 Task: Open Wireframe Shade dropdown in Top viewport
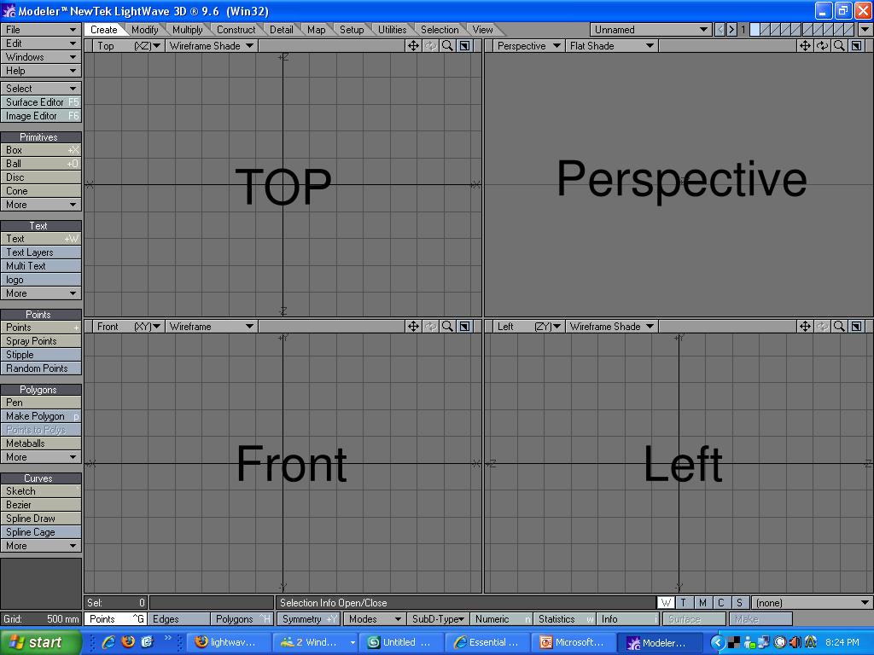click(x=211, y=46)
